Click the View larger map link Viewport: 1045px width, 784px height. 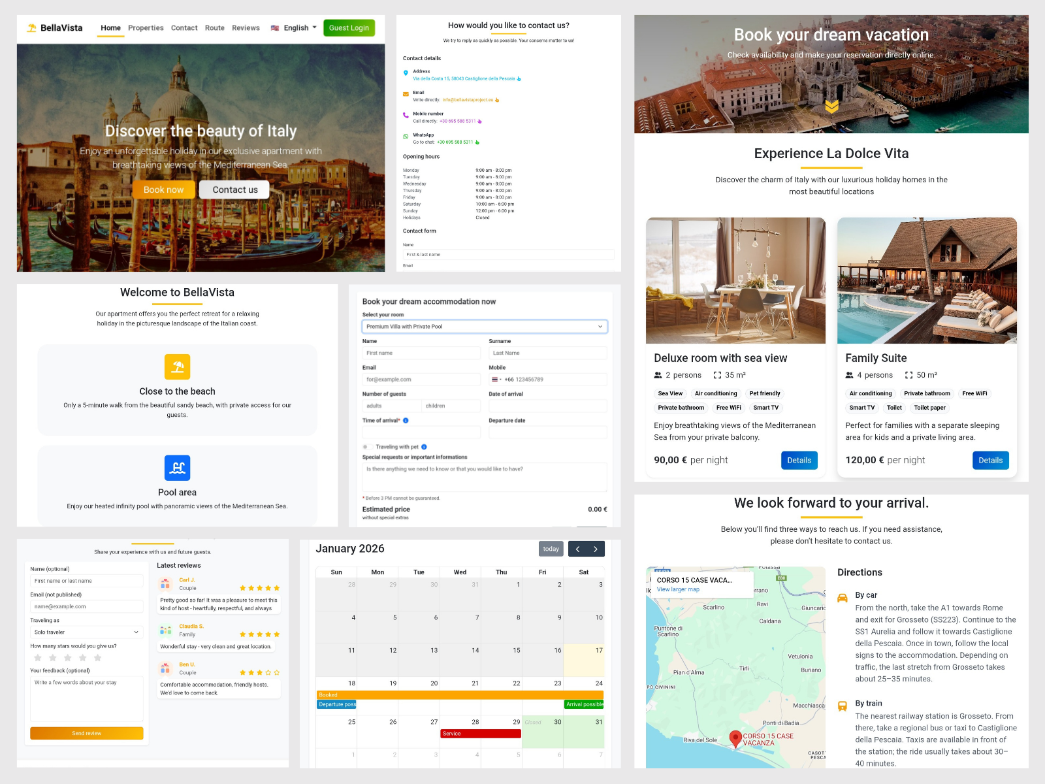677,589
